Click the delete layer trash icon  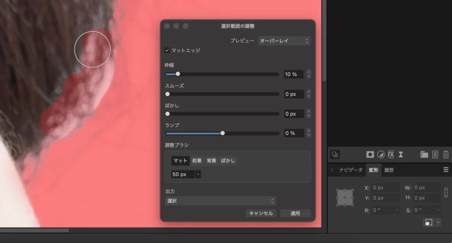(446, 154)
